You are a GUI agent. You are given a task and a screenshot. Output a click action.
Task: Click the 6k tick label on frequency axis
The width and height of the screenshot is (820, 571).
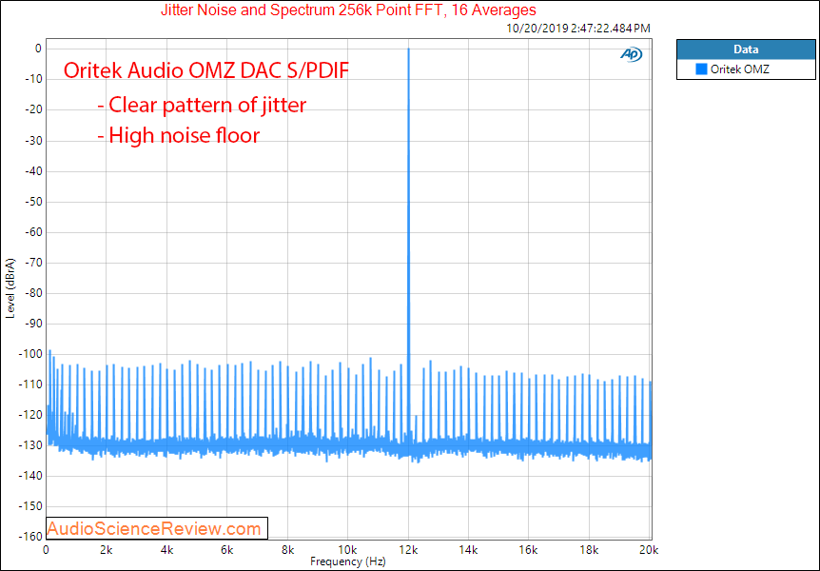(x=227, y=550)
